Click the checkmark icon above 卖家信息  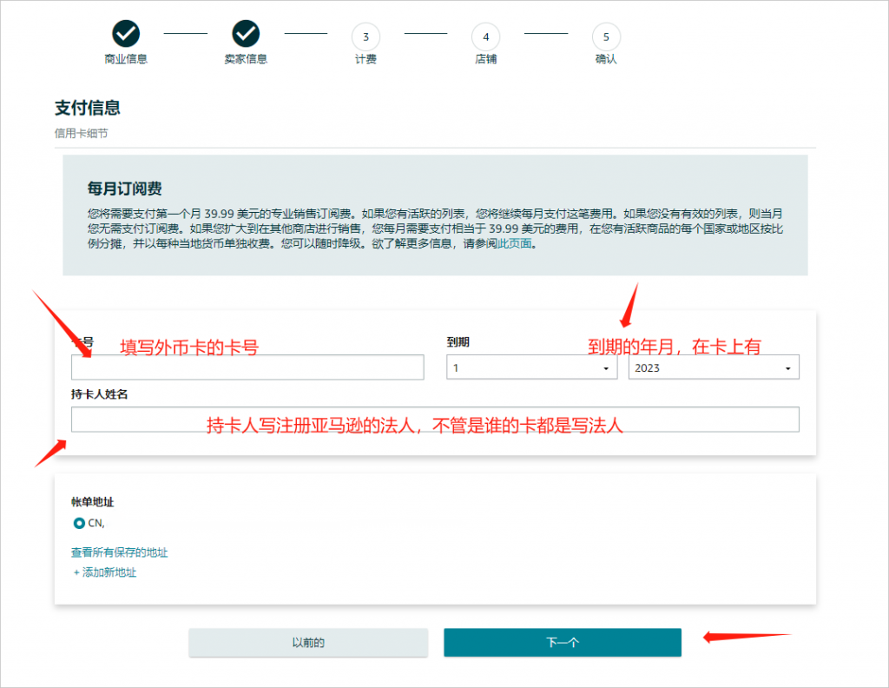coord(246,35)
